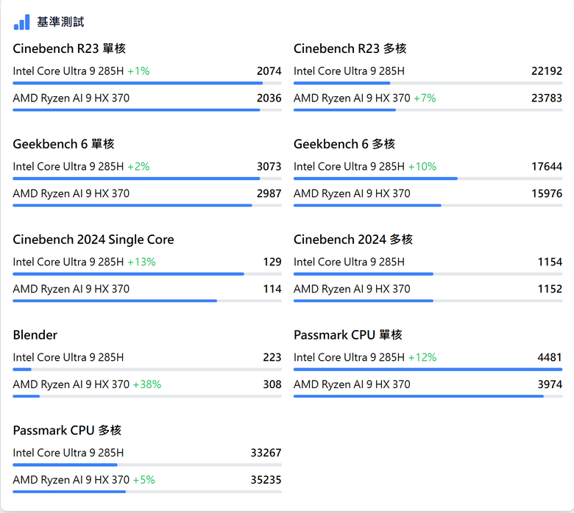The height and width of the screenshot is (513, 574).
Task: Click Intel Core Ultra 9 285H under Cinebench 2024 多核
Action: coord(350,262)
